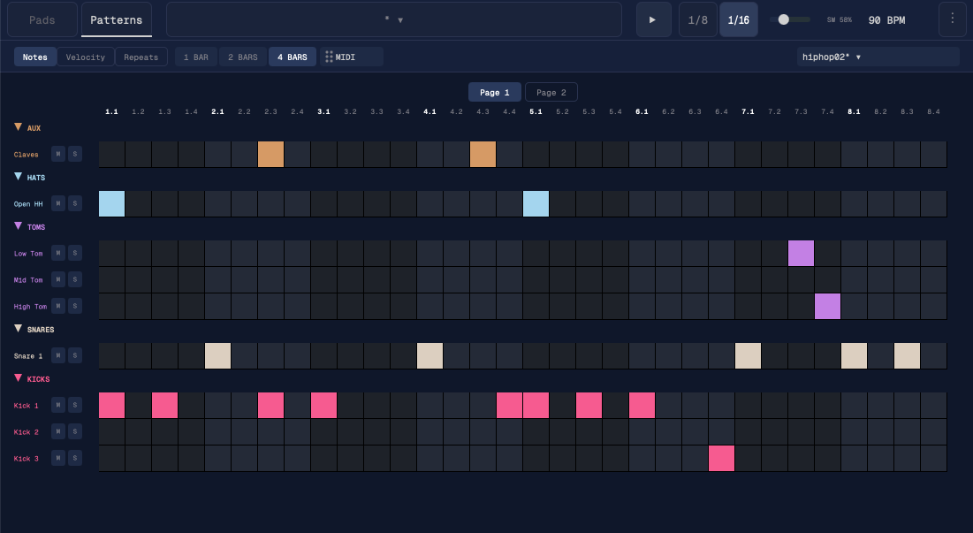
Task: Go to Page 2
Action: [x=551, y=93]
